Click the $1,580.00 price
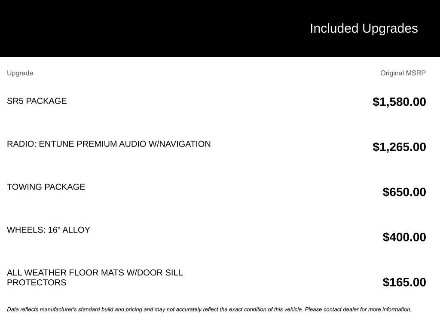The width and height of the screenshot is (440, 330). pos(399,102)
